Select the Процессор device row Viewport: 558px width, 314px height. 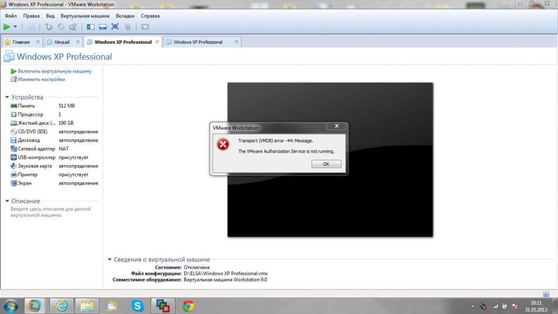point(54,114)
